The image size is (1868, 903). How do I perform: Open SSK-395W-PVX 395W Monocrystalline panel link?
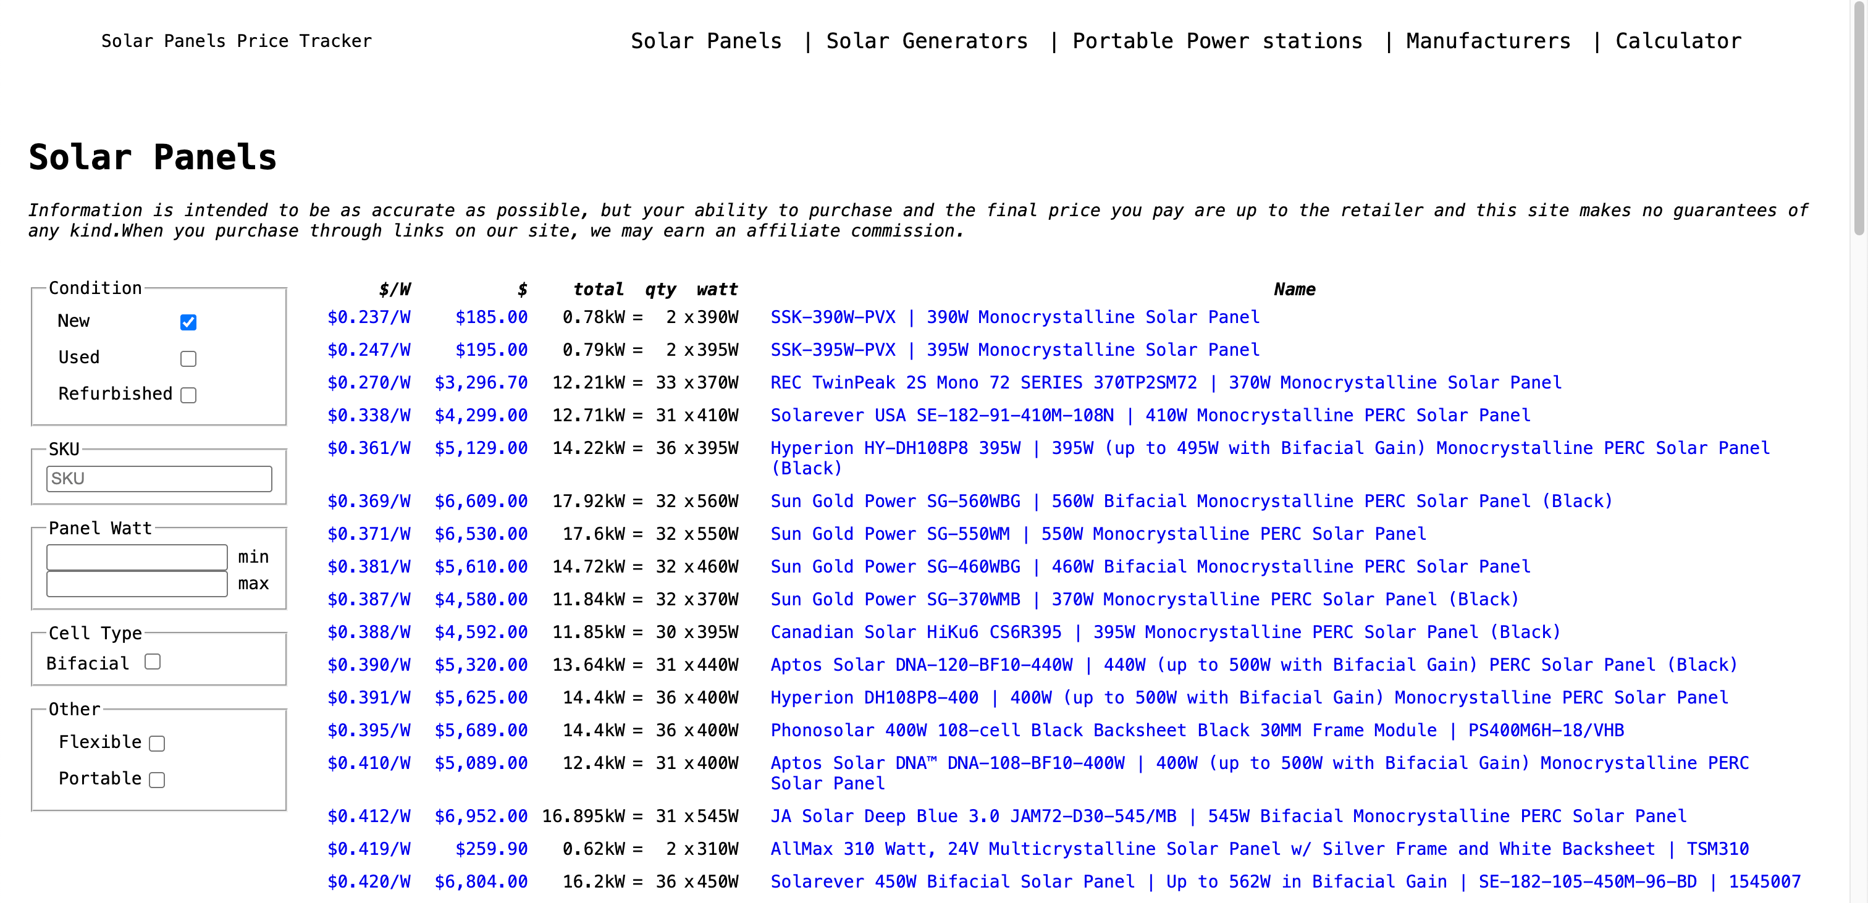coord(1014,350)
